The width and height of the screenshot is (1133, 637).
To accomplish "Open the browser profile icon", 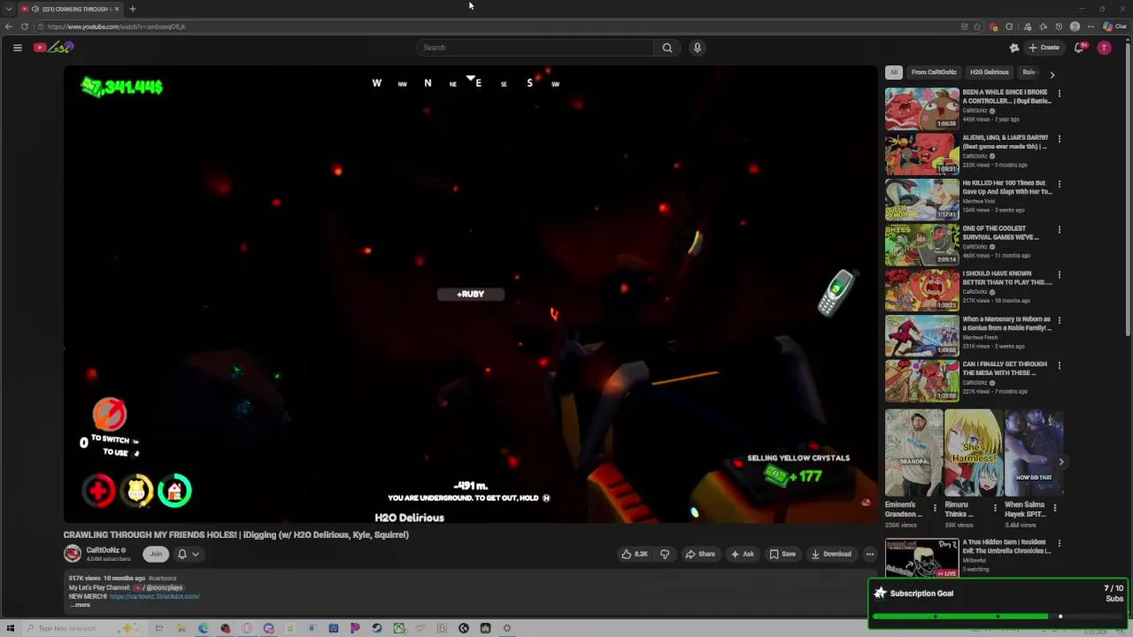I will click(x=1075, y=27).
